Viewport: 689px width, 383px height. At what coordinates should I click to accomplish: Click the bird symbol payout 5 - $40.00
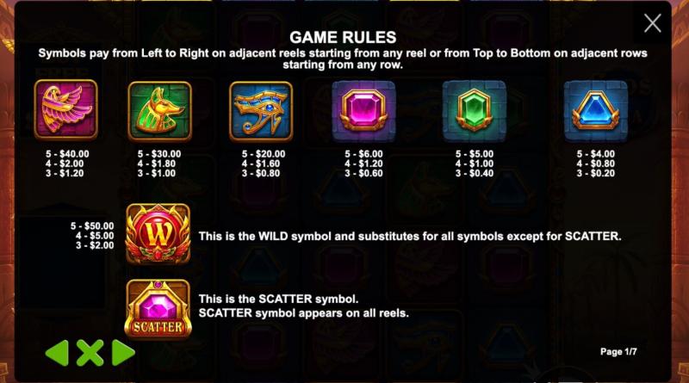click(67, 154)
